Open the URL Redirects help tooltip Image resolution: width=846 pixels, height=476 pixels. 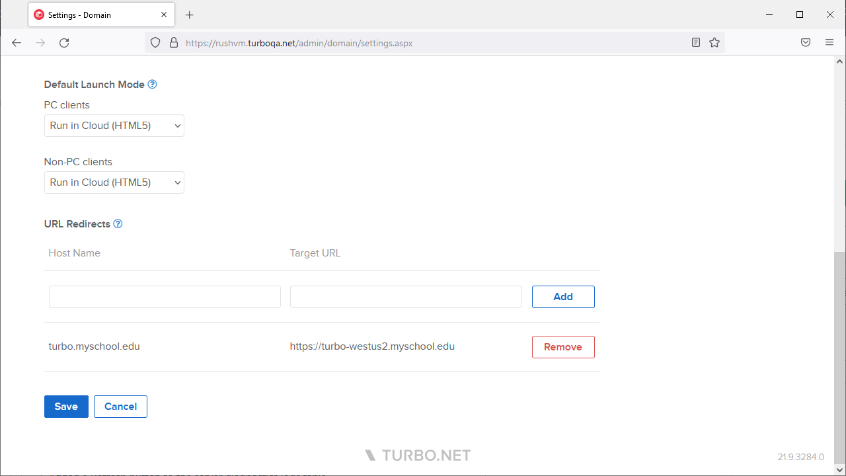click(118, 223)
